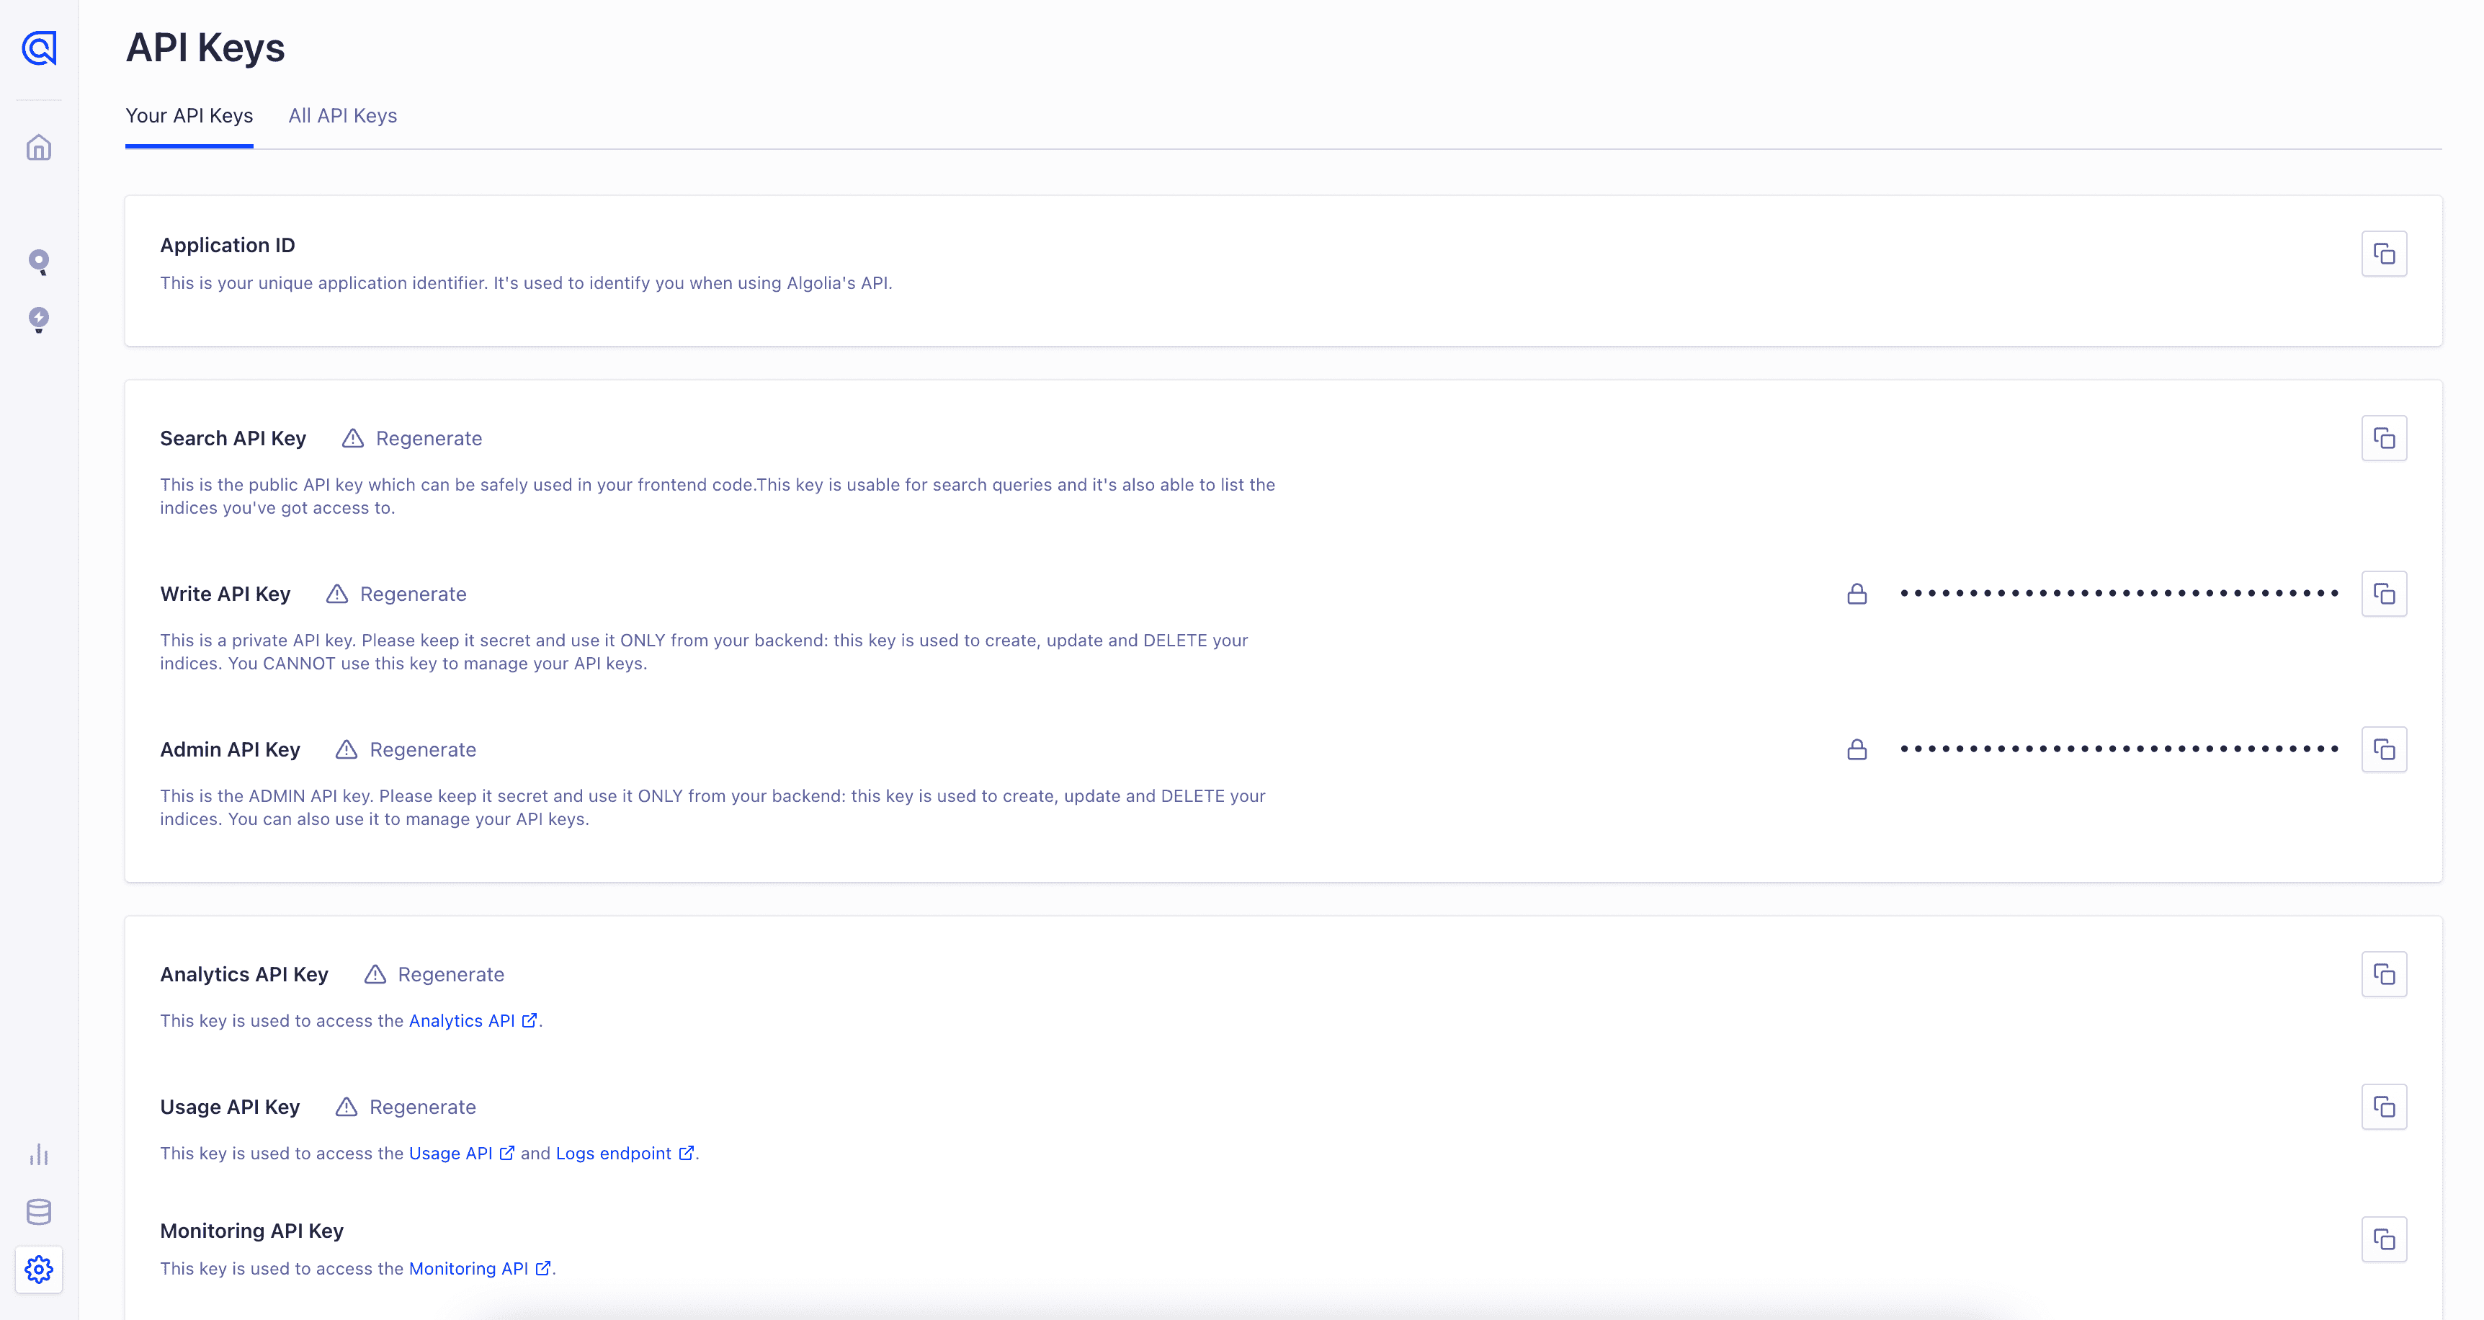This screenshot has width=2484, height=1320.
Task: Copy the Search API Key
Action: 2384,438
